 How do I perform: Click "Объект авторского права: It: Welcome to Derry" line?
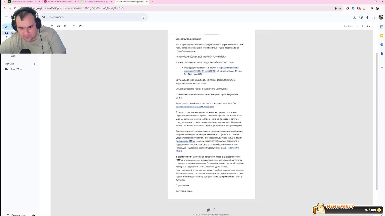pyautogui.click(x=202, y=89)
